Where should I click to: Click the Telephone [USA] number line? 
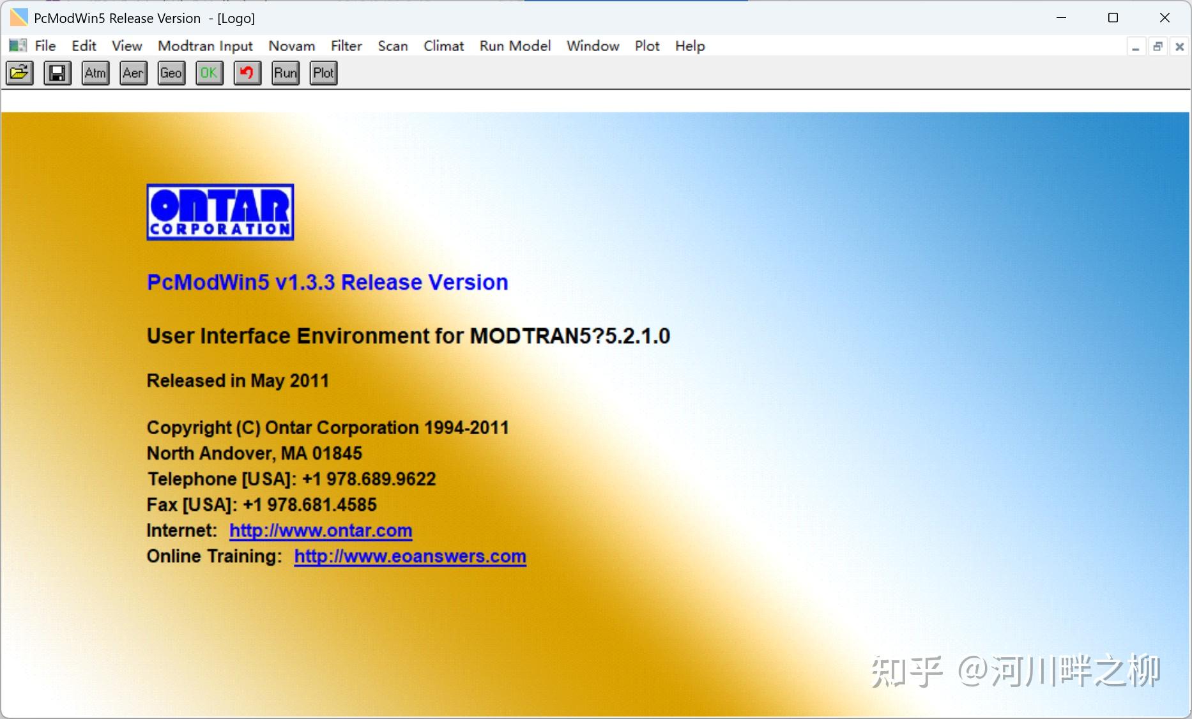291,479
